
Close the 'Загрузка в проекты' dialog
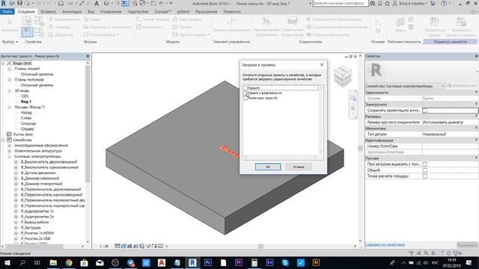point(322,65)
